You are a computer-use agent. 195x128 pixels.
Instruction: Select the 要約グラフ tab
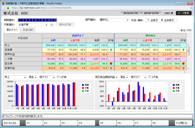tap(12, 30)
